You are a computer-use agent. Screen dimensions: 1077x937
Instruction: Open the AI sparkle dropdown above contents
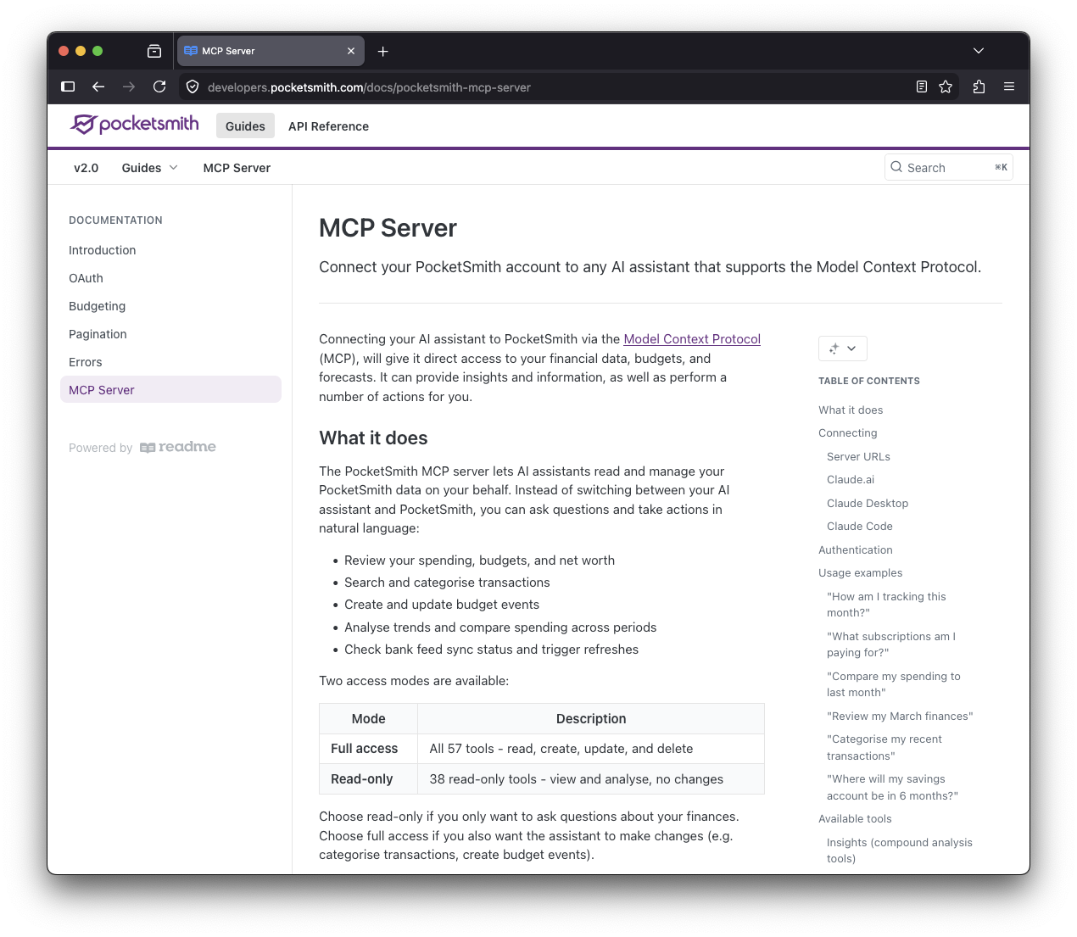(842, 349)
